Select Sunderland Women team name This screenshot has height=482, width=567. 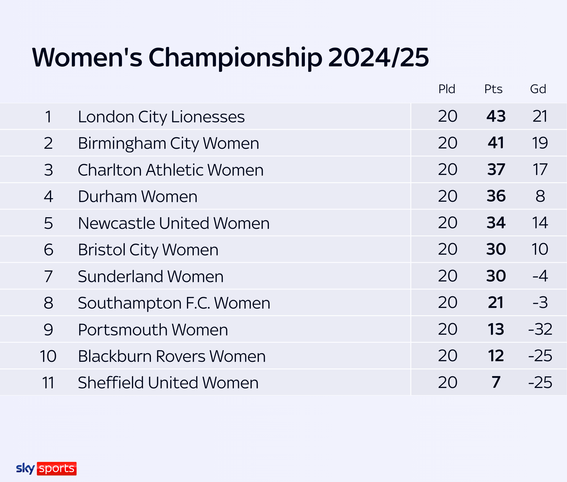(x=151, y=276)
